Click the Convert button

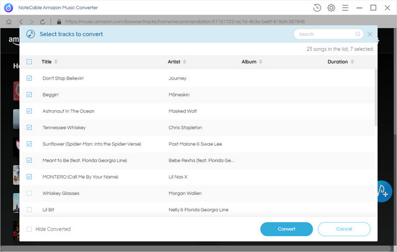(x=286, y=229)
